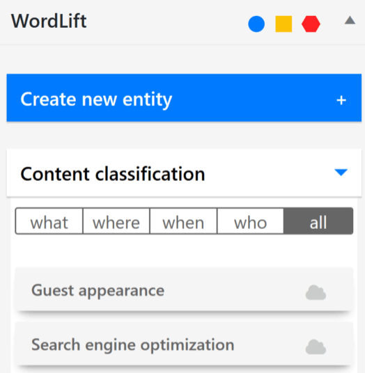
Task: Click the yellow square WordLift icon
Action: pyautogui.click(x=284, y=24)
